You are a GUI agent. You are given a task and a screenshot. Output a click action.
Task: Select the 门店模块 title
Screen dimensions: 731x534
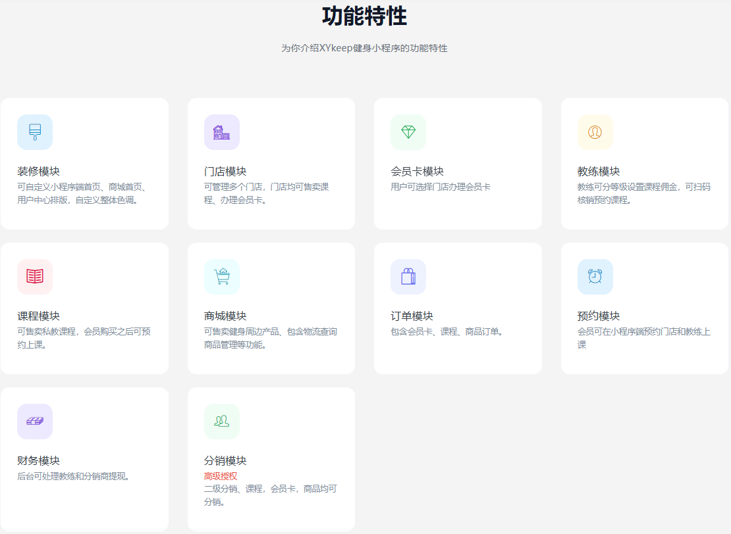[225, 172]
